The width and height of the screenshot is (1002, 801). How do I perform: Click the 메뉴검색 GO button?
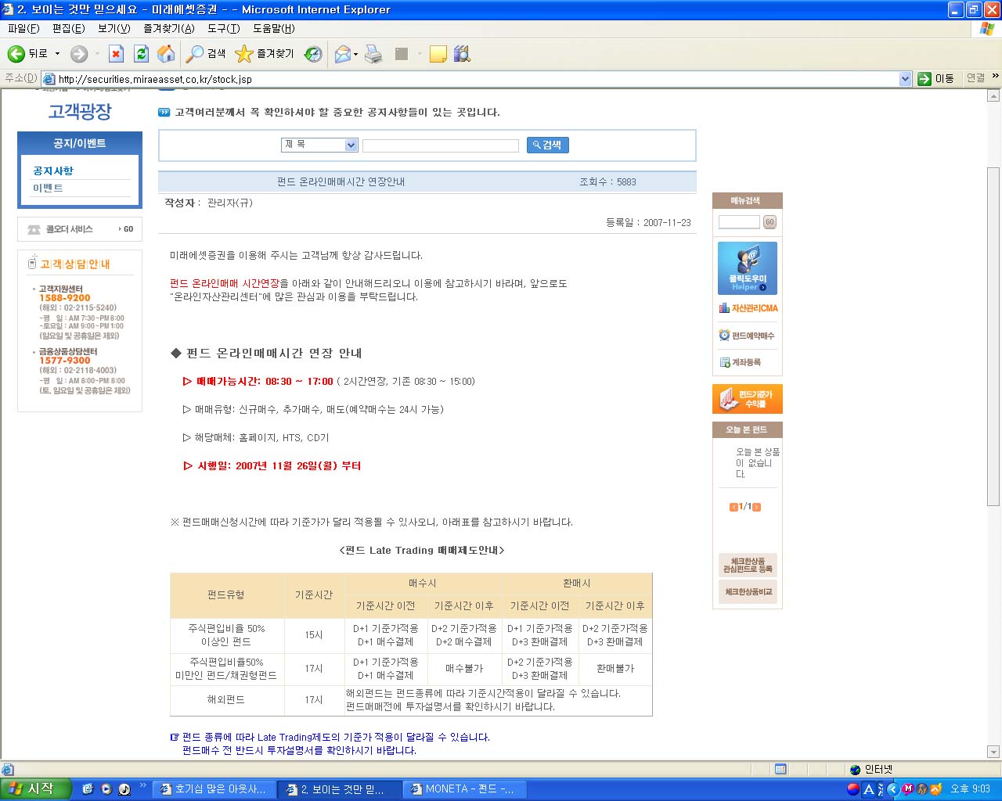pos(770,222)
